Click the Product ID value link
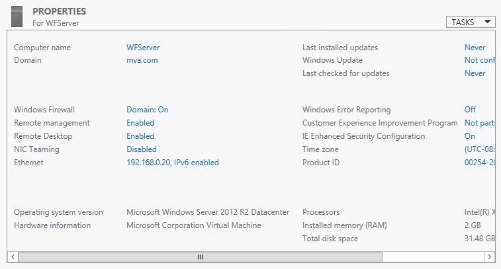 [480, 163]
